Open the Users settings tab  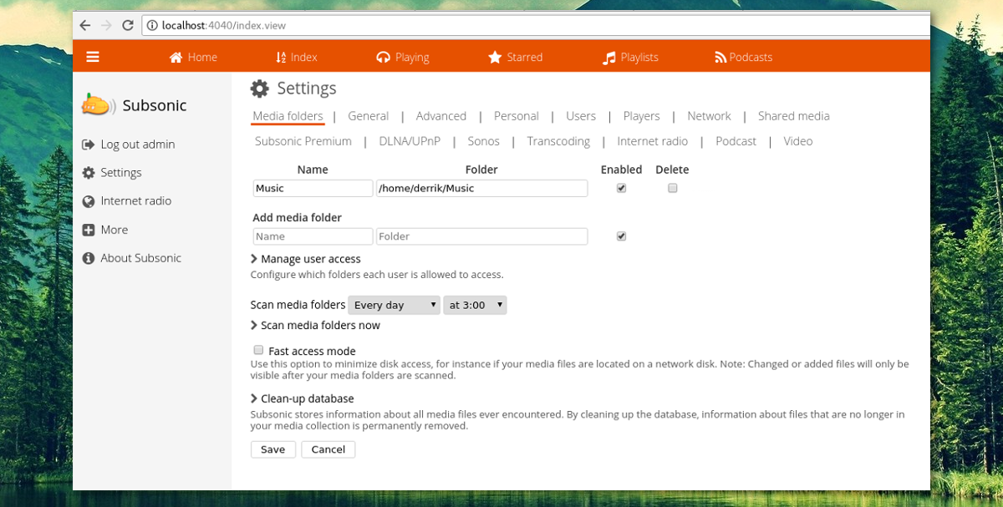(x=581, y=116)
